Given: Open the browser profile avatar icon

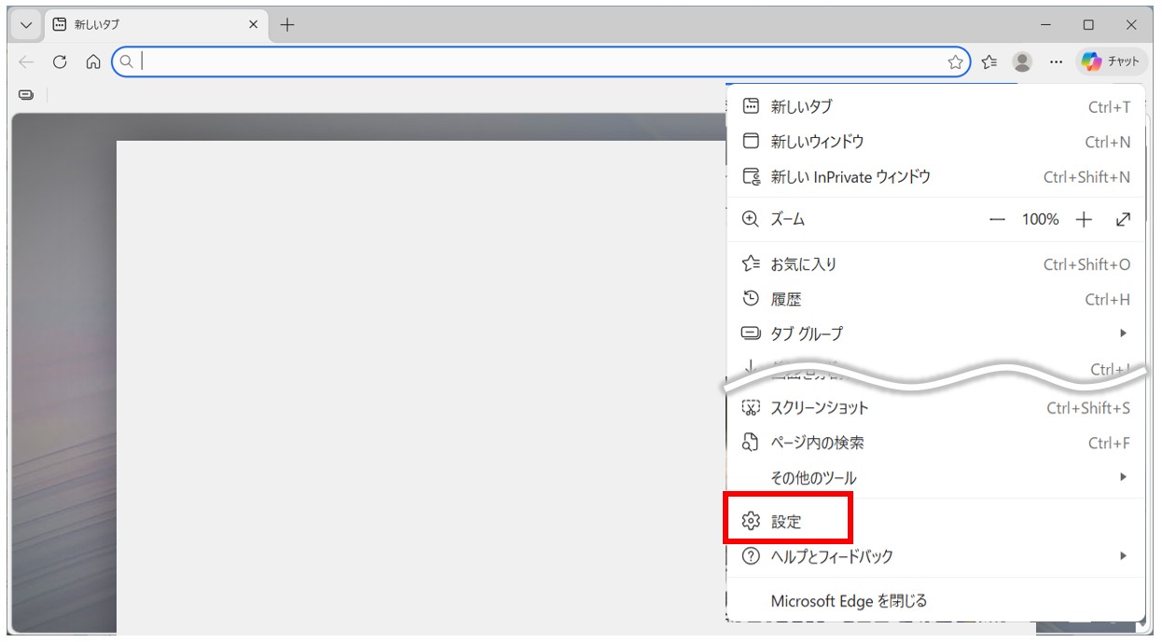Looking at the screenshot, I should 1020,61.
